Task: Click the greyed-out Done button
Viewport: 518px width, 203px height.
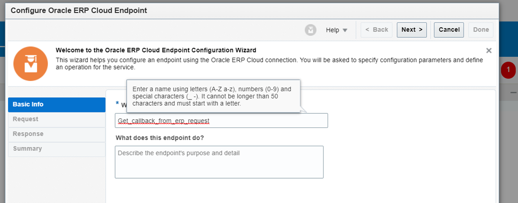Action: click(x=481, y=30)
